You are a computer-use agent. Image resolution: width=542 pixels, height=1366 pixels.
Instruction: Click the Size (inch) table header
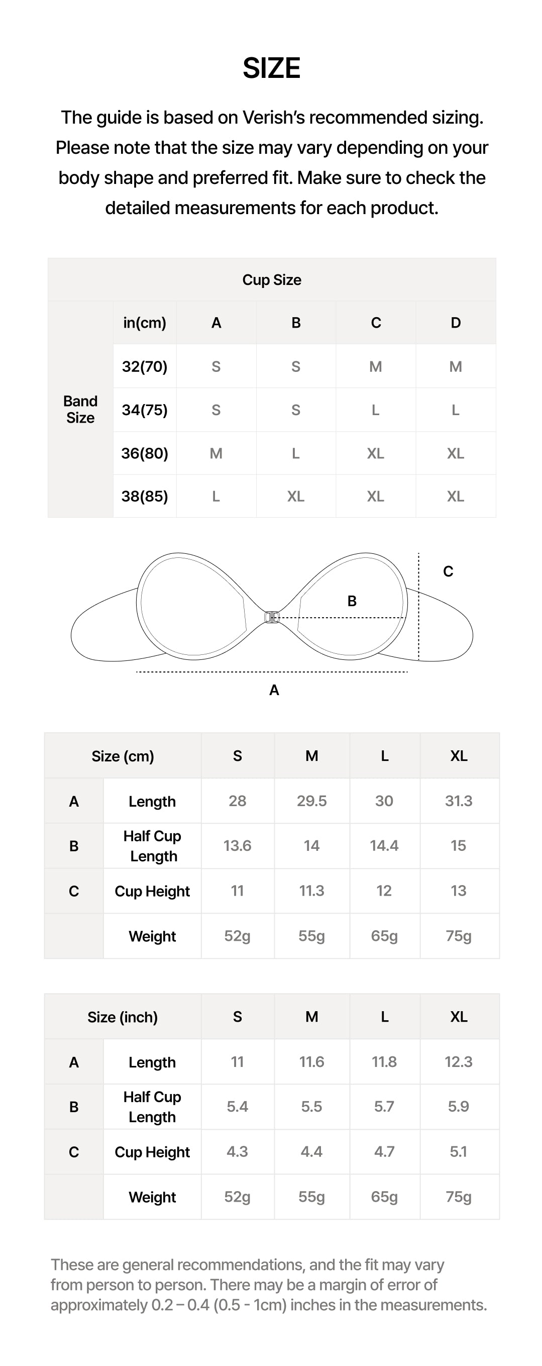pos(123,1017)
